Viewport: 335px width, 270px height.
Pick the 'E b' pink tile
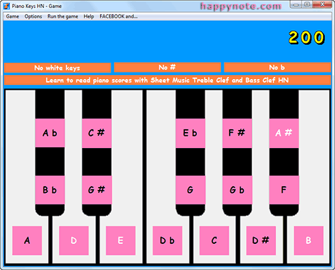pyautogui.click(x=190, y=133)
